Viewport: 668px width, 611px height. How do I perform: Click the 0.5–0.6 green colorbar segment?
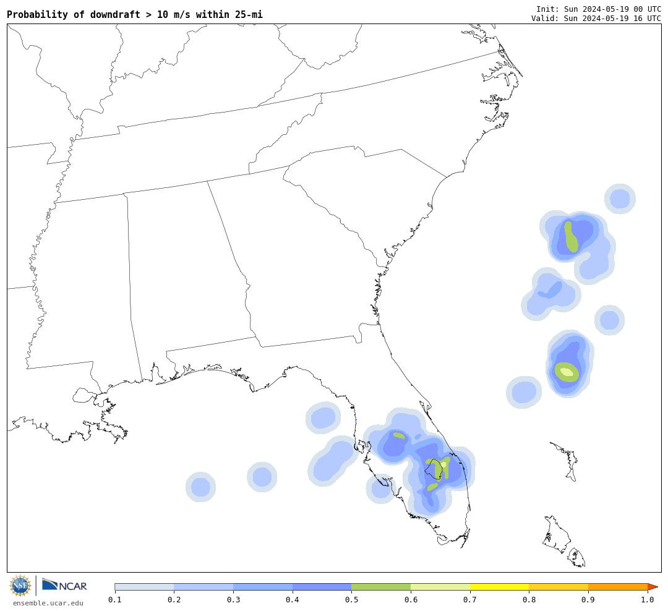[381, 587]
